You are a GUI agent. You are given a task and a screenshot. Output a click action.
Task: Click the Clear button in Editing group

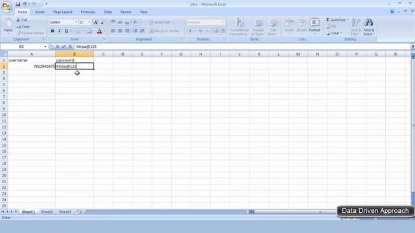click(x=334, y=33)
